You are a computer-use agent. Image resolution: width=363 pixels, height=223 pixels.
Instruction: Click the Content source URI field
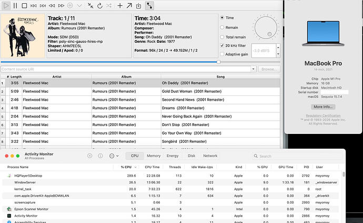click(x=126, y=69)
